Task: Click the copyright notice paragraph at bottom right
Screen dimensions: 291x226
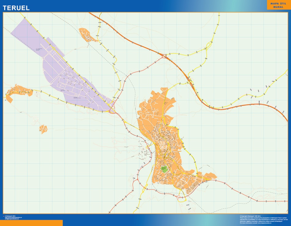Action: pos(263,219)
